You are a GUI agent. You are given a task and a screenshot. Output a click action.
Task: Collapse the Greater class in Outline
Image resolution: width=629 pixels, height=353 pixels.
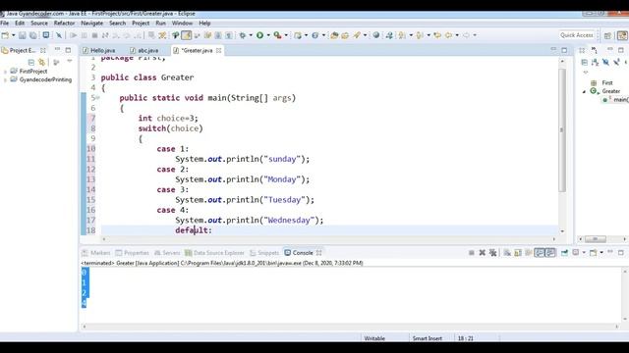(x=584, y=91)
